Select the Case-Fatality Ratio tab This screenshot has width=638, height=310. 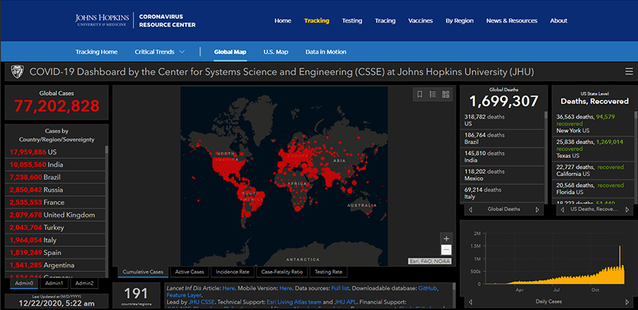pyautogui.click(x=283, y=272)
